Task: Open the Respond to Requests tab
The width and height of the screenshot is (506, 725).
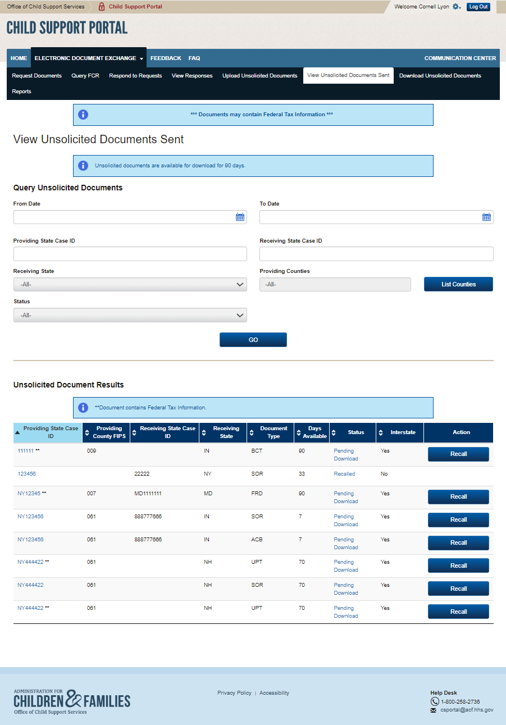Action: (135, 76)
